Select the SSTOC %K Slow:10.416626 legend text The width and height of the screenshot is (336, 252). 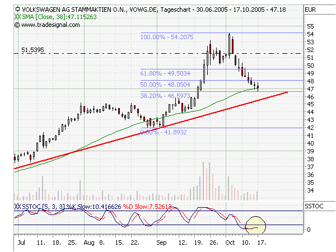[x=71, y=207]
